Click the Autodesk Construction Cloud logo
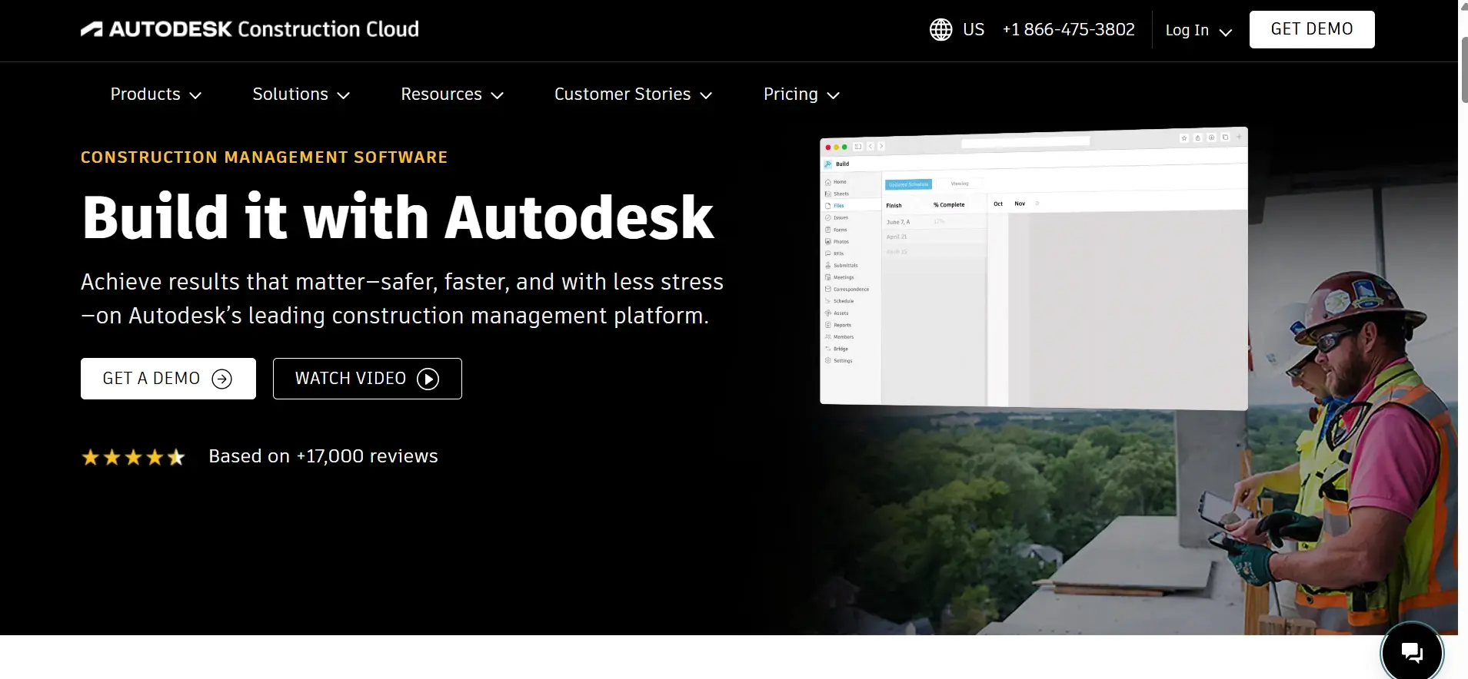The height and width of the screenshot is (679, 1468). point(250,29)
